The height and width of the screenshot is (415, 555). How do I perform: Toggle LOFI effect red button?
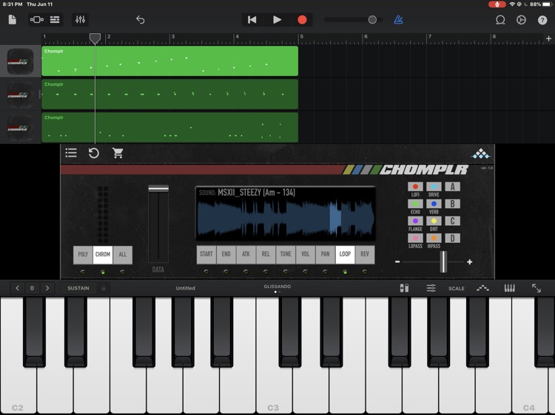415,187
